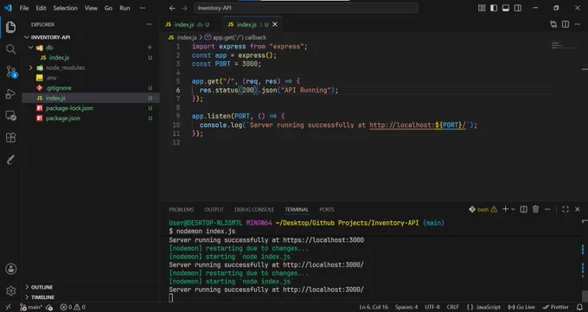Click the Inventory-API command center search

[x=306, y=8]
